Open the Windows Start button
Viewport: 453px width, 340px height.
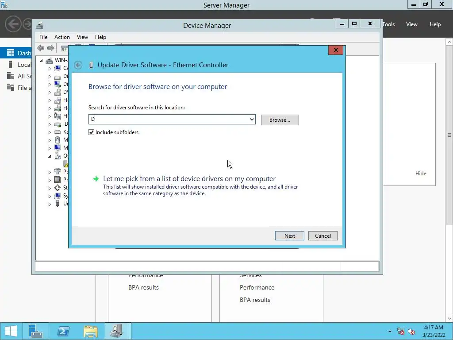(11, 331)
